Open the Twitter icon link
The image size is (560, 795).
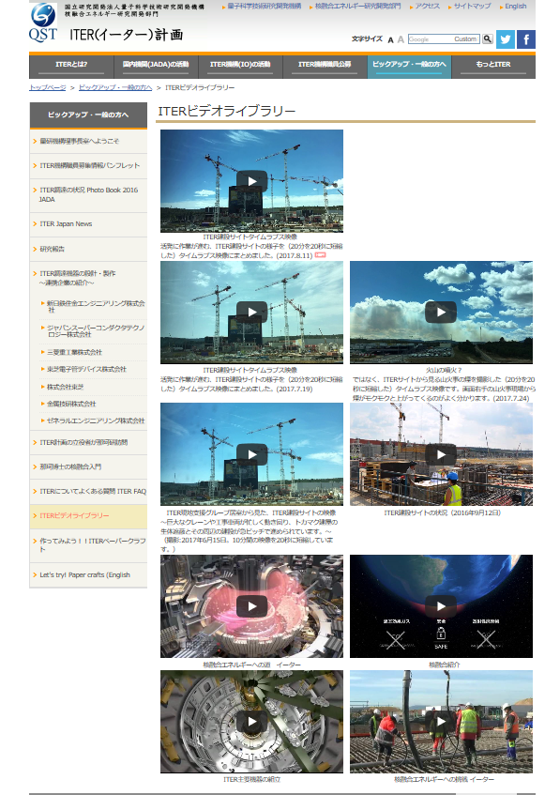[x=506, y=39]
